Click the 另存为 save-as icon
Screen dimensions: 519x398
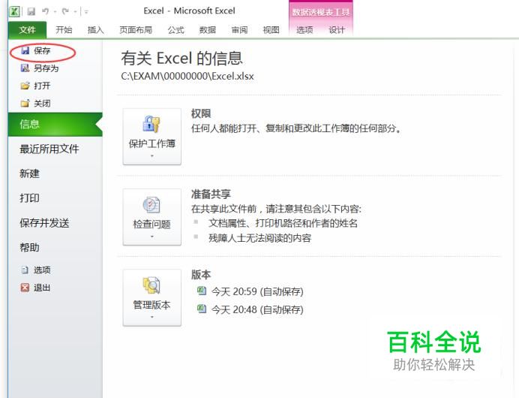pos(25,68)
